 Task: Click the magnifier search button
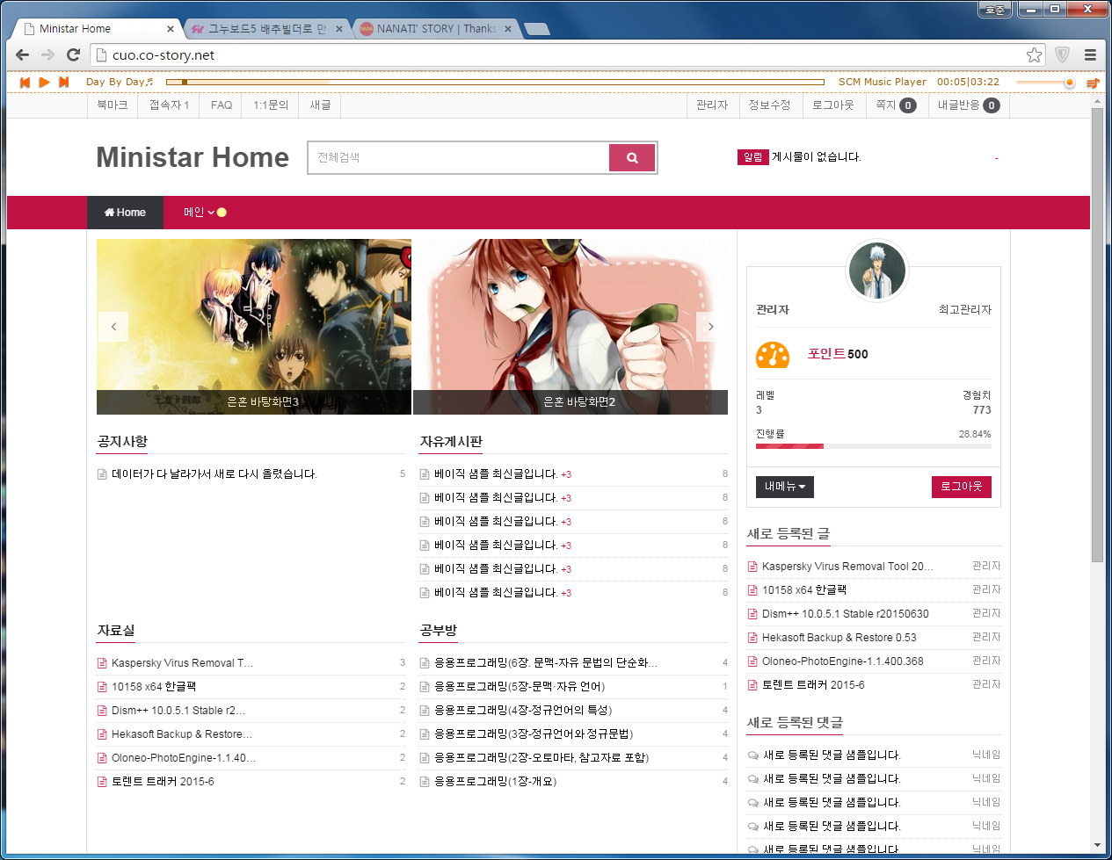pos(632,158)
